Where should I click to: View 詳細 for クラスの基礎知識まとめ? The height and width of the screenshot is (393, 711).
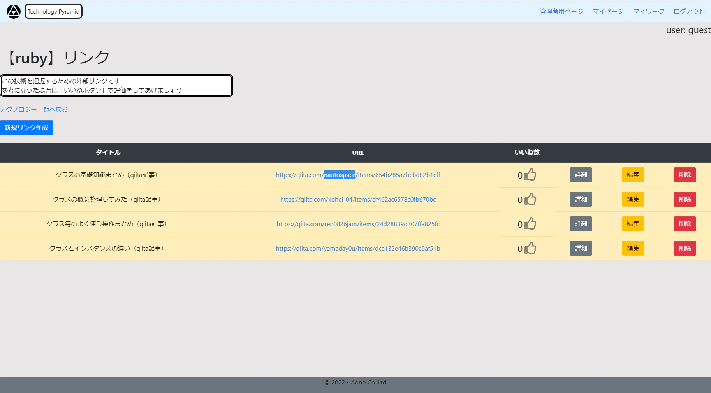[581, 175]
